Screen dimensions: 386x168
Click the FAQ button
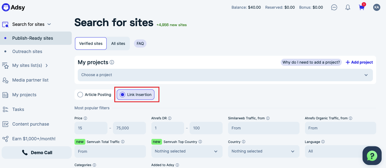140,43
